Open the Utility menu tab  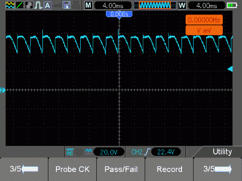pyautogui.click(x=222, y=152)
